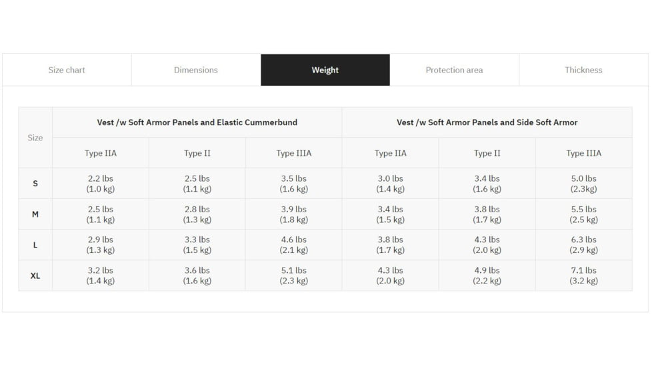The image size is (652, 366).
Task: Click the 5.0 lbs (2.3kg) cell
Action: tap(584, 184)
